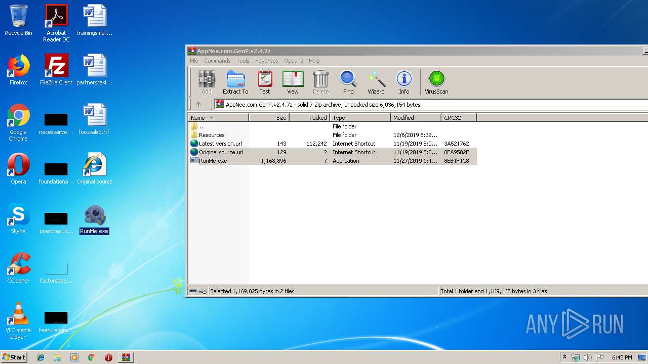648x364 pixels.
Task: Click the Delete toolbar icon
Action: click(320, 82)
